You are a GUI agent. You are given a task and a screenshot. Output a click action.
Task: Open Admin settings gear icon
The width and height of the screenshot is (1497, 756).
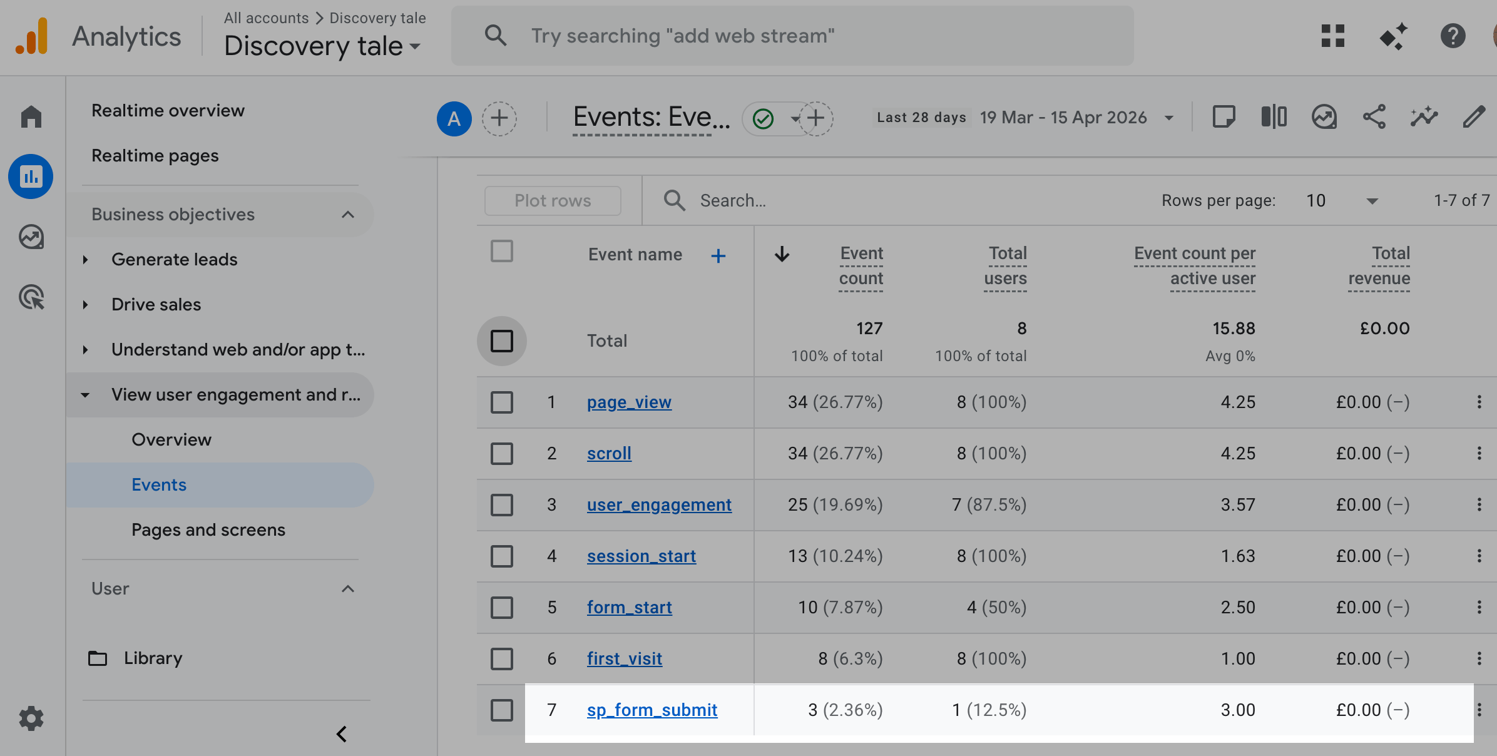pos(31,718)
